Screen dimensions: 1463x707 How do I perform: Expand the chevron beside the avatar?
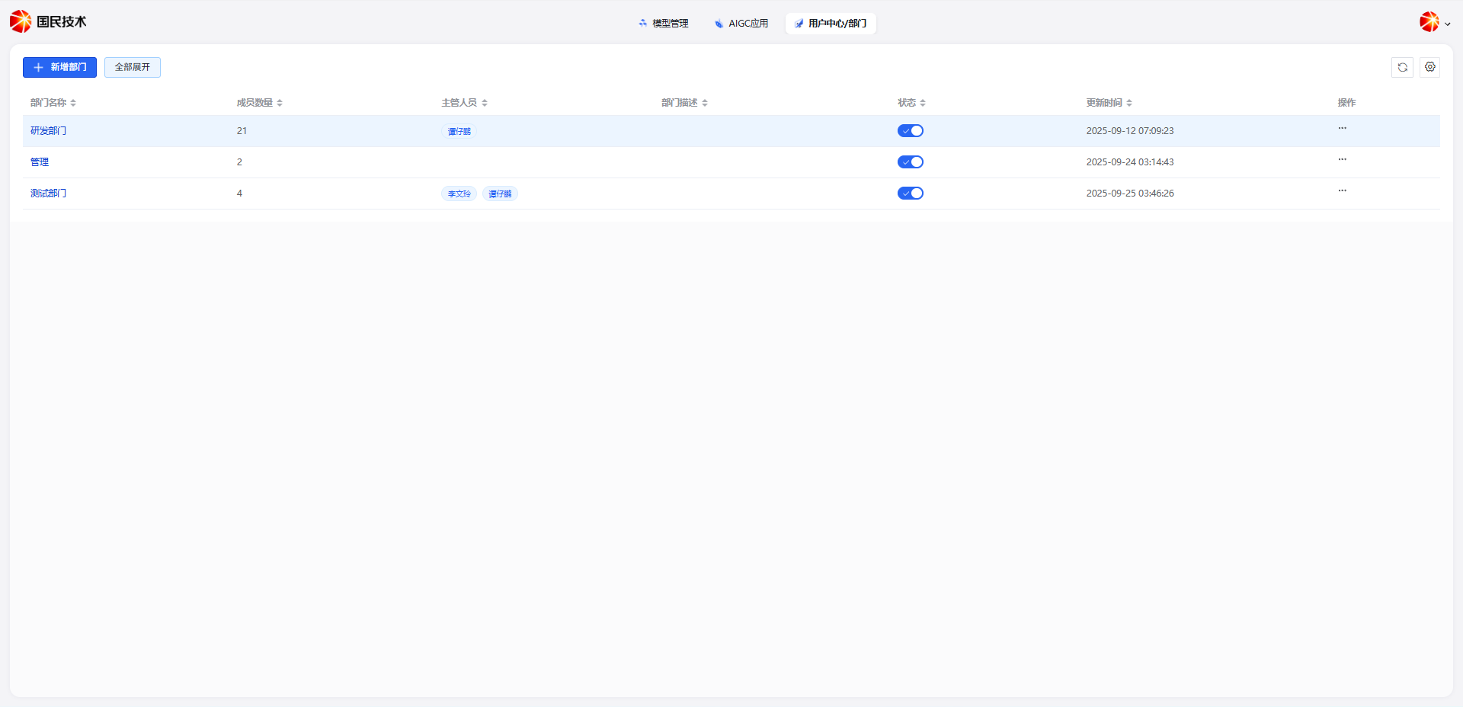(1448, 24)
